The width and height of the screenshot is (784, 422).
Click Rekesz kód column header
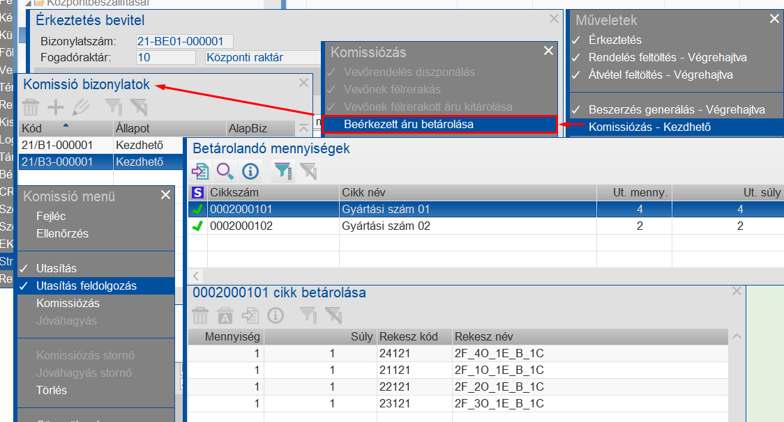pyautogui.click(x=414, y=336)
